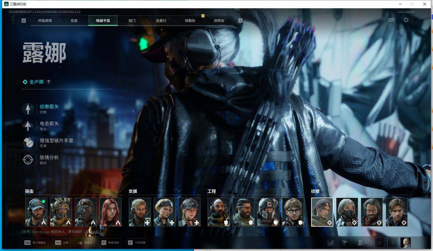Click the question mark beside 金卢娜
Image resolution: width=433 pixels, height=251 pixels.
click(x=48, y=82)
